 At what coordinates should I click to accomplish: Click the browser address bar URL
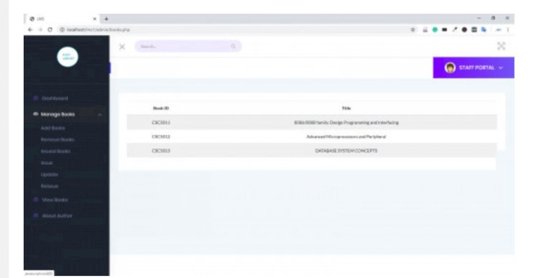[x=98, y=30]
